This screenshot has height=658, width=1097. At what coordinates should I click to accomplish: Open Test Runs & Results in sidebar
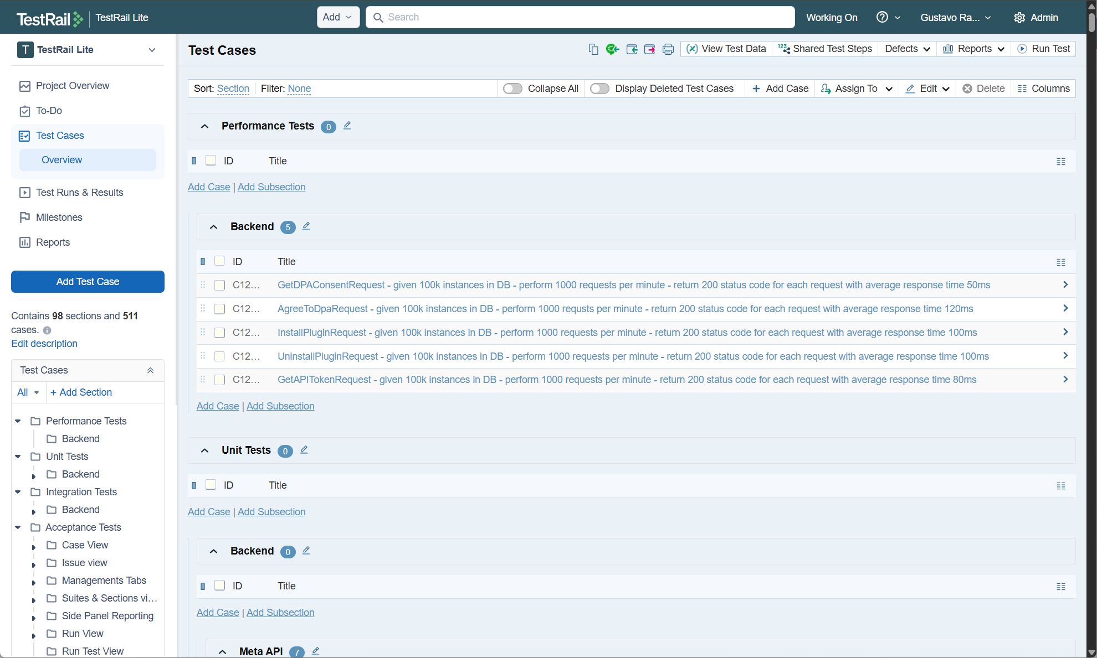(79, 193)
